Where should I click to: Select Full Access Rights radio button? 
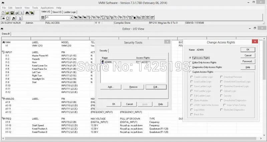pyautogui.click(x=190, y=58)
